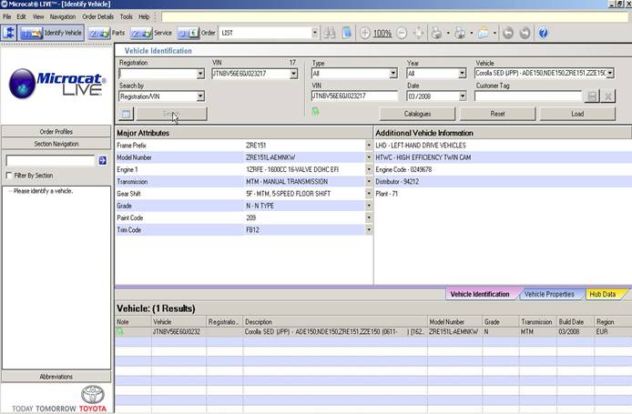Image resolution: width=632 pixels, height=414 pixels.
Task: Expand the Trim Code FB12 dropdown arrow
Action: [369, 230]
